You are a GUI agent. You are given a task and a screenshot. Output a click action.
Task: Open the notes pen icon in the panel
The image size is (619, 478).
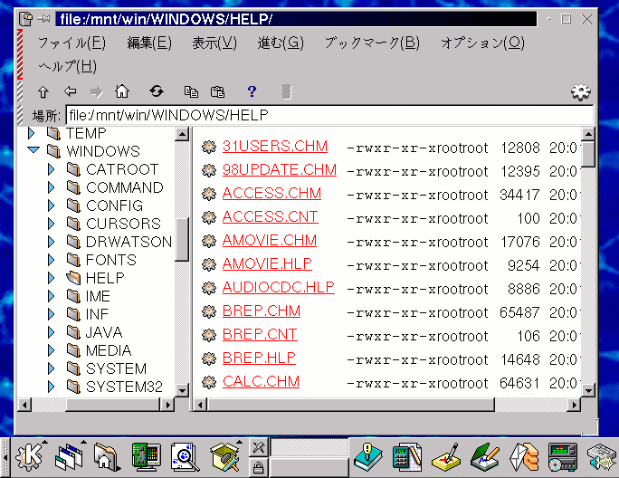click(446, 457)
